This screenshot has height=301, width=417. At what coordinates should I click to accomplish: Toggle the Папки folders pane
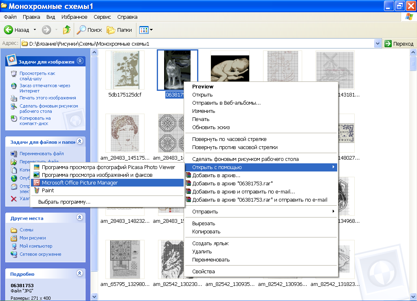[x=119, y=30]
